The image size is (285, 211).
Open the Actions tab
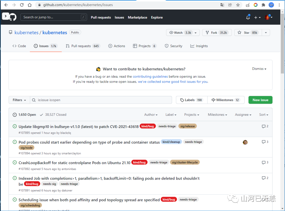click(117, 46)
